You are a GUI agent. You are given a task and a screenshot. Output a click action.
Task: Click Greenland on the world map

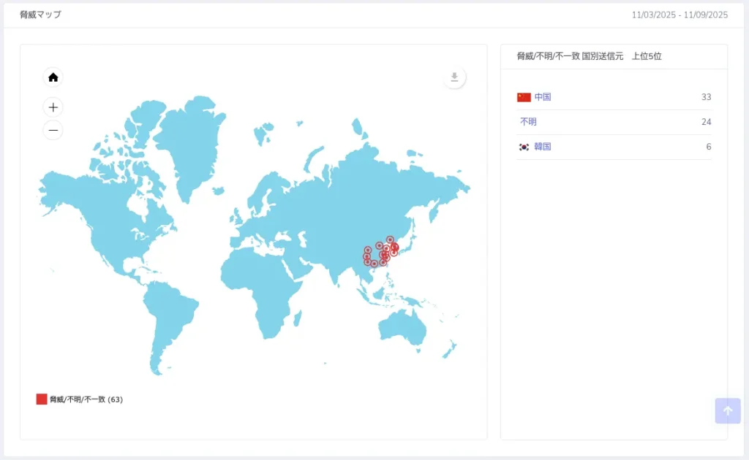pos(187,139)
